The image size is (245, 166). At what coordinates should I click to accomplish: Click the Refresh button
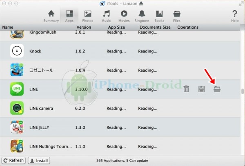pos(13,161)
